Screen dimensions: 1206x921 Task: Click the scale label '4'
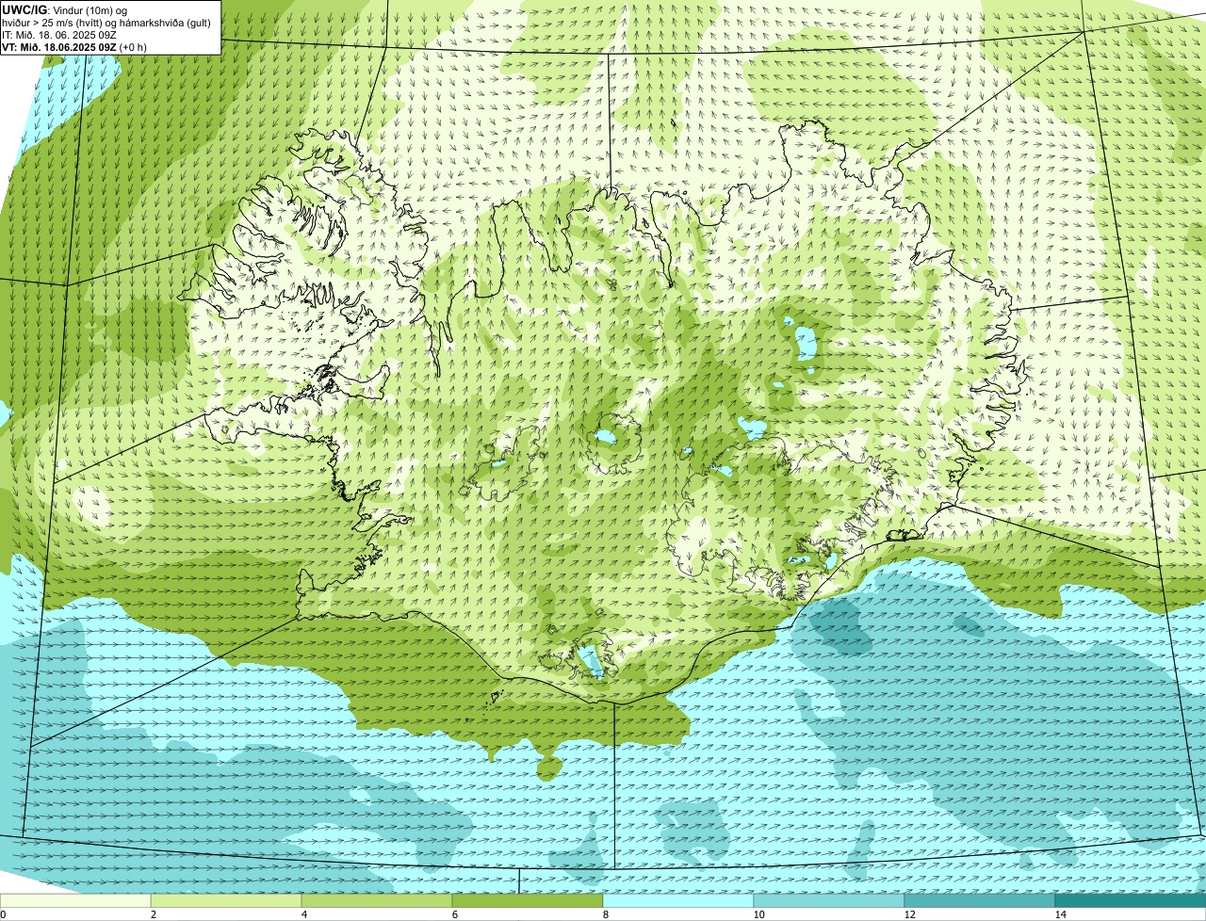click(303, 914)
